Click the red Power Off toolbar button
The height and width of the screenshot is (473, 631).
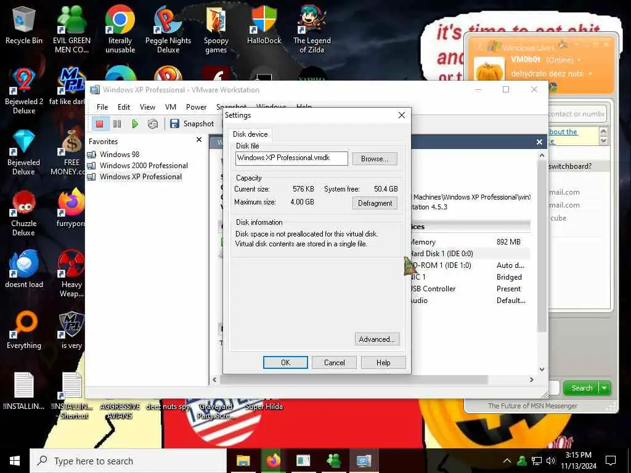click(x=99, y=124)
